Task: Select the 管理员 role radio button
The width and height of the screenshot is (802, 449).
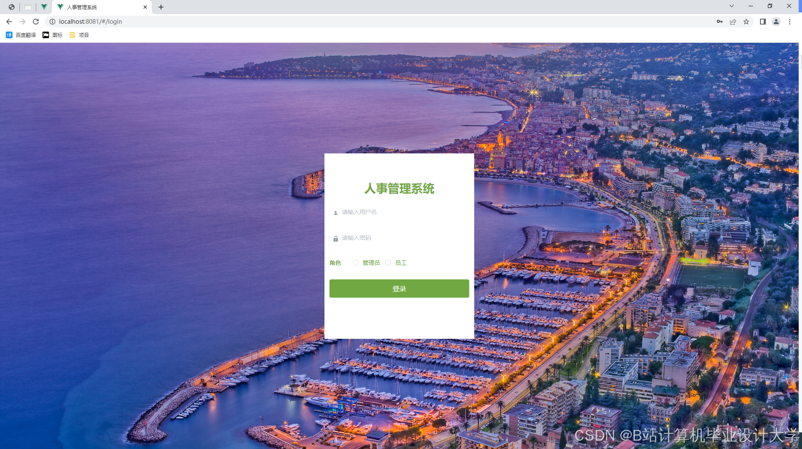Action: click(x=356, y=263)
